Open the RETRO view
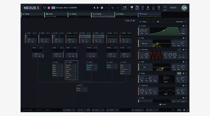 pos(125,7)
